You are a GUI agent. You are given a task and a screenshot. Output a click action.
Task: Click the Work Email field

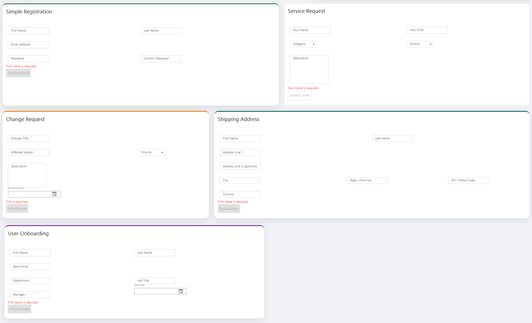tap(30, 267)
